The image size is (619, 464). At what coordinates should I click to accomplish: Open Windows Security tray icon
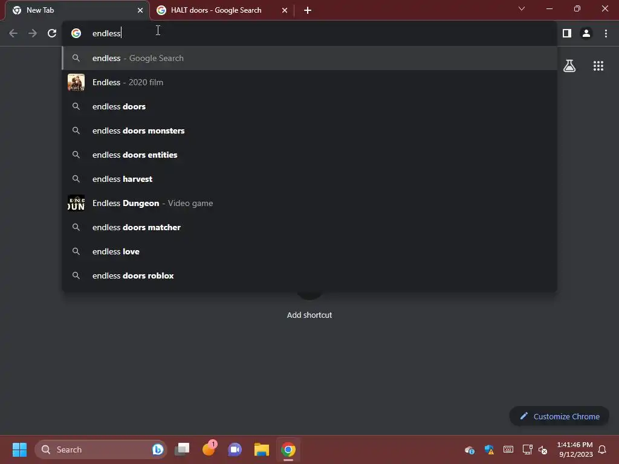coord(489,449)
